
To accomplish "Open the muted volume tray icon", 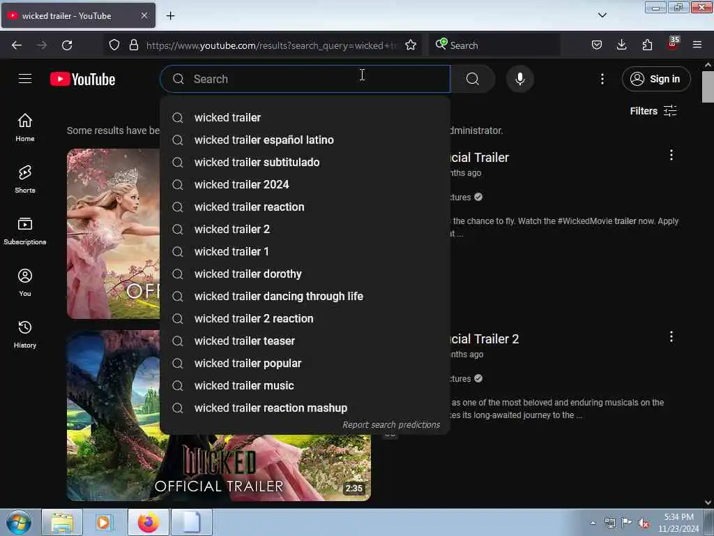I will (x=644, y=523).
